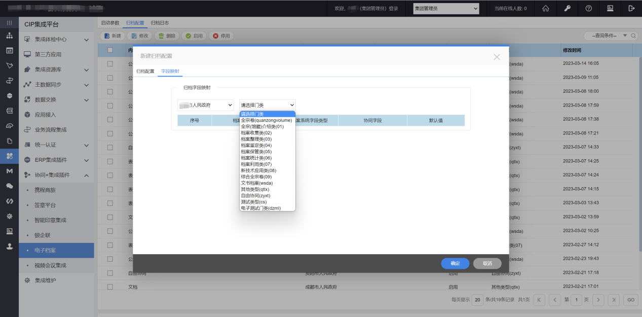This screenshot has width=642, height=317.
Task: Check the first table row checkbox
Action: [110, 64]
